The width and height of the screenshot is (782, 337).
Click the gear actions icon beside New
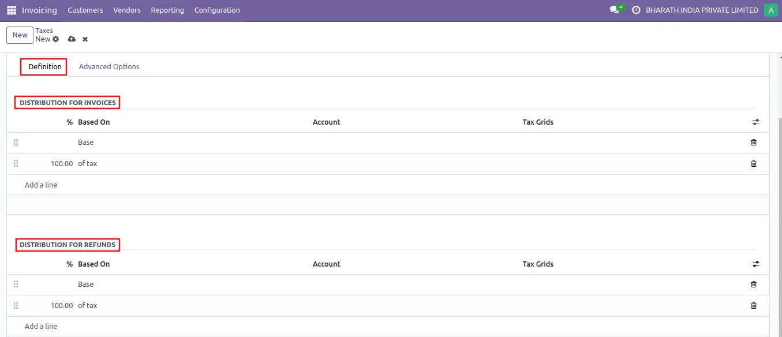pos(56,39)
